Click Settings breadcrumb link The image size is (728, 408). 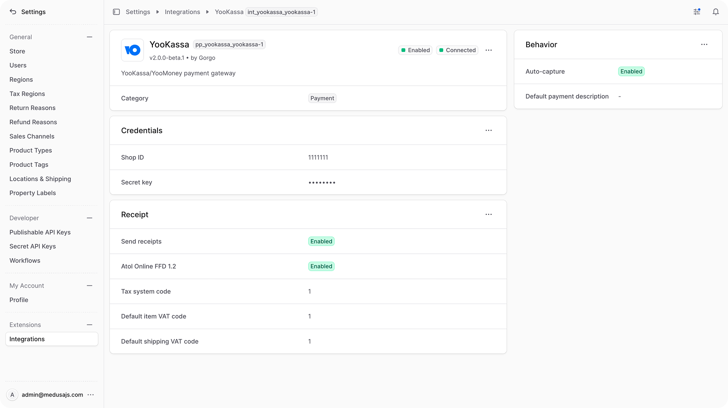coord(138,12)
